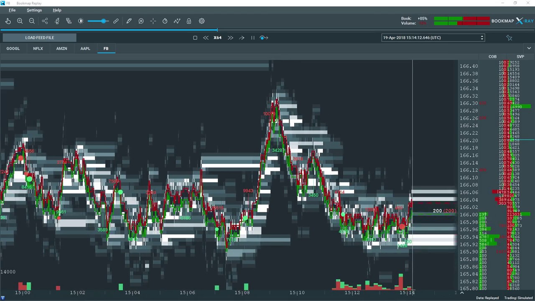The image size is (535, 301).
Task: Click the 166.40 price level
Action: point(469,66)
